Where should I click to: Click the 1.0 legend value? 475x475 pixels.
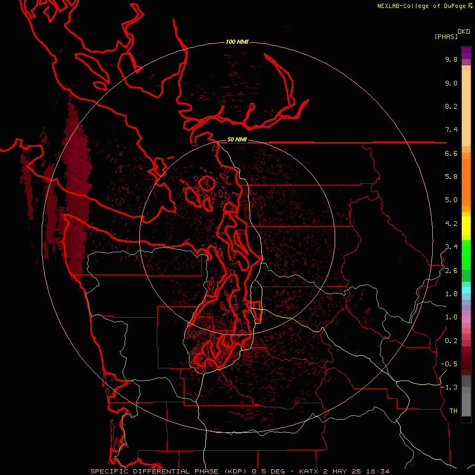pyautogui.click(x=451, y=317)
